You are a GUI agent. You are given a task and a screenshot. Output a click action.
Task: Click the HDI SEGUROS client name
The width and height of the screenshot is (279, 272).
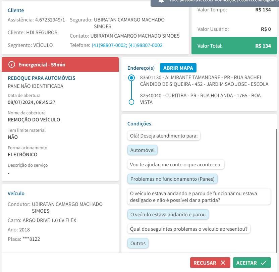42,33
